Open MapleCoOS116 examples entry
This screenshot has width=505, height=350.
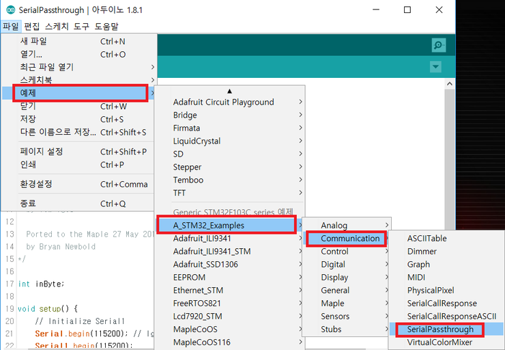[229, 342]
